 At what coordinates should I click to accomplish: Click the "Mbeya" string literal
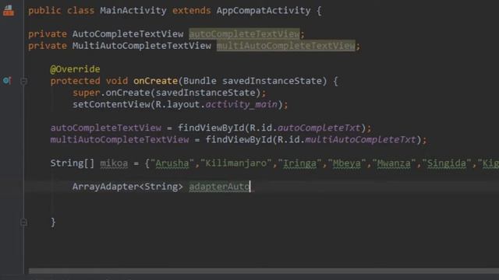point(347,163)
